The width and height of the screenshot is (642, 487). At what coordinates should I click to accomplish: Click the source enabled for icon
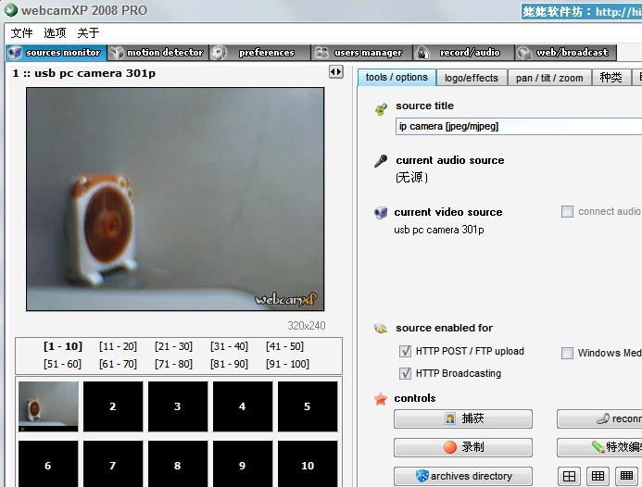coord(381,328)
